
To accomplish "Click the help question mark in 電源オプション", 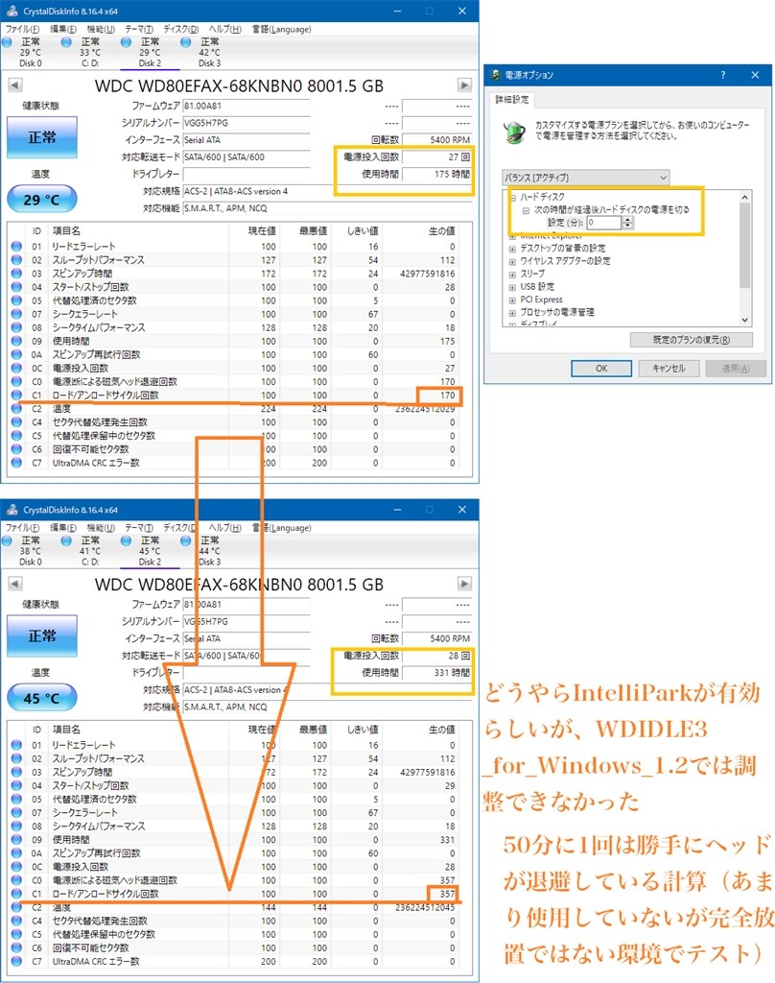I will pos(723,75).
